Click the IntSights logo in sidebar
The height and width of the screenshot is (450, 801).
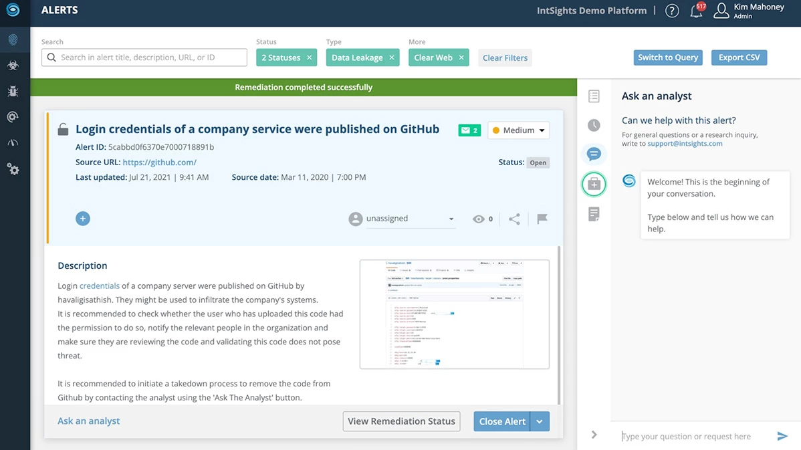13,10
